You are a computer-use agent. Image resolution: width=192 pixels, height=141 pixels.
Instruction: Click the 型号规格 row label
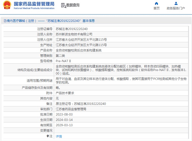point(46,61)
